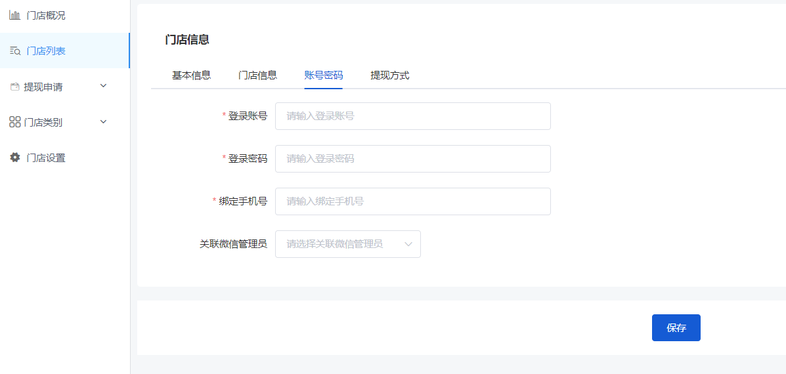Screen dimensions: 786x374
Task: Click the 关联微信管理员 field label
Action: tap(233, 244)
